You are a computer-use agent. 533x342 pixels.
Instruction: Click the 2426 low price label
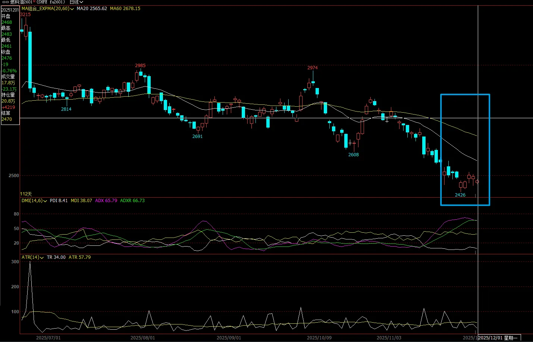click(460, 195)
